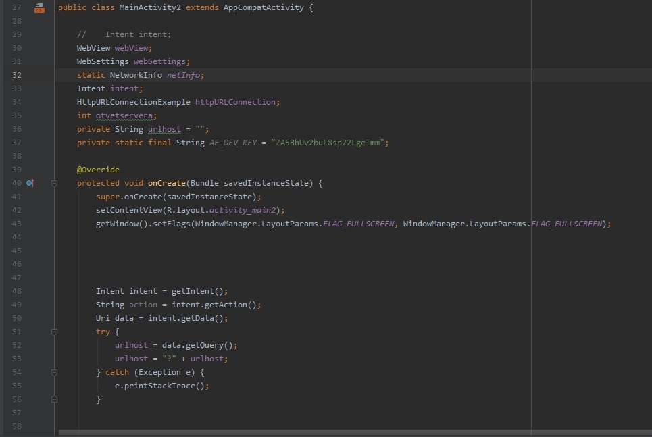Click getWindow().setFlags call

point(143,224)
